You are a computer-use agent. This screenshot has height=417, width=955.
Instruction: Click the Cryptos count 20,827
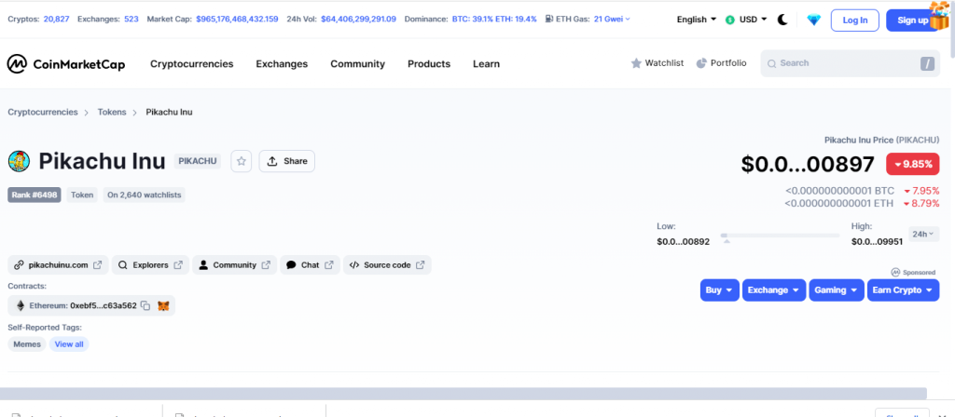point(57,19)
